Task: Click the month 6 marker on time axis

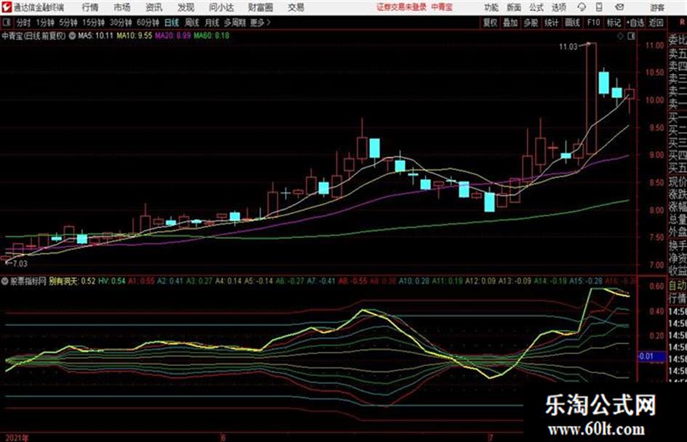Action: 223,438
